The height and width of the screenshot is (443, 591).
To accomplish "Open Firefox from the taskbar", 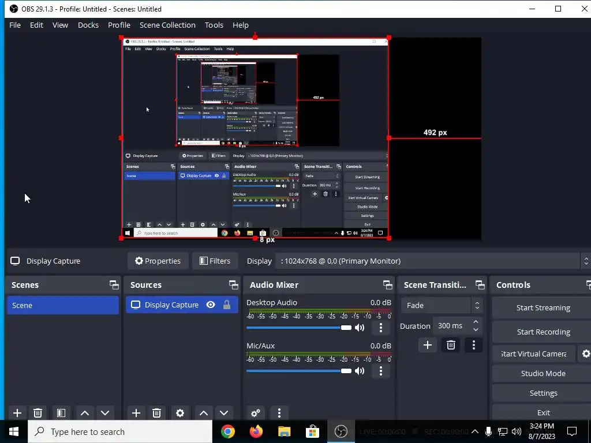I will (256, 431).
